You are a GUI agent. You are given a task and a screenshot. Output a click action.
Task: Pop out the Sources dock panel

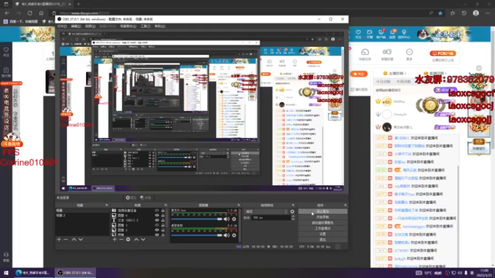(166, 205)
